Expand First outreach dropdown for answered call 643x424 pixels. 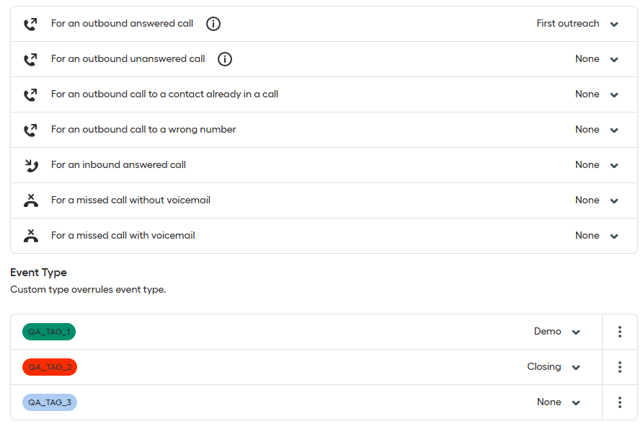[x=614, y=24]
